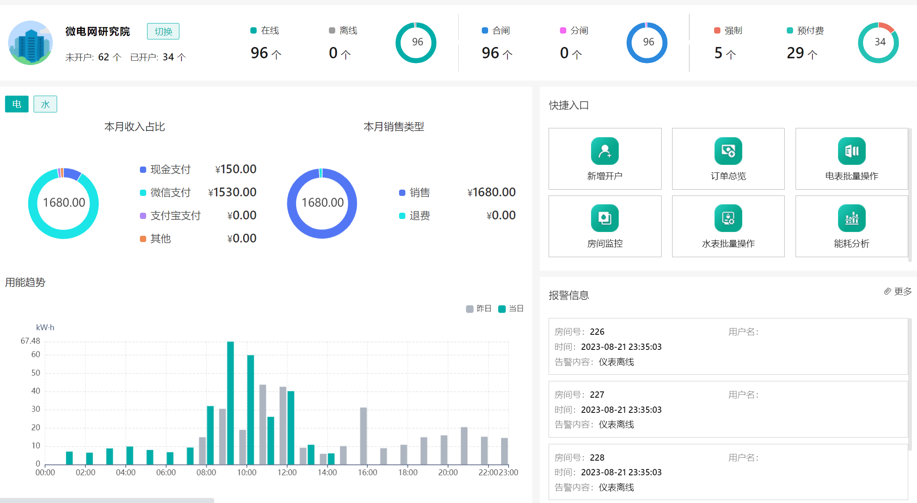Toggle the 昨日 series in chart legend
Screen dimensions: 917x503
[x=478, y=309]
